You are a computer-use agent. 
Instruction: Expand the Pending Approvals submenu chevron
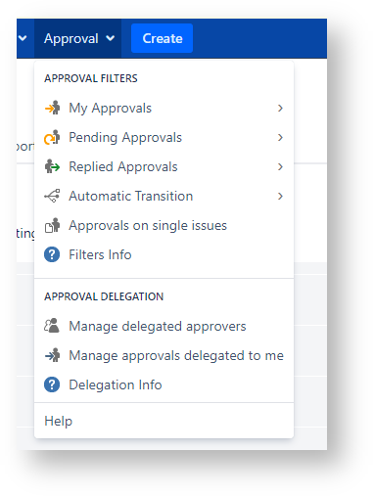click(280, 137)
